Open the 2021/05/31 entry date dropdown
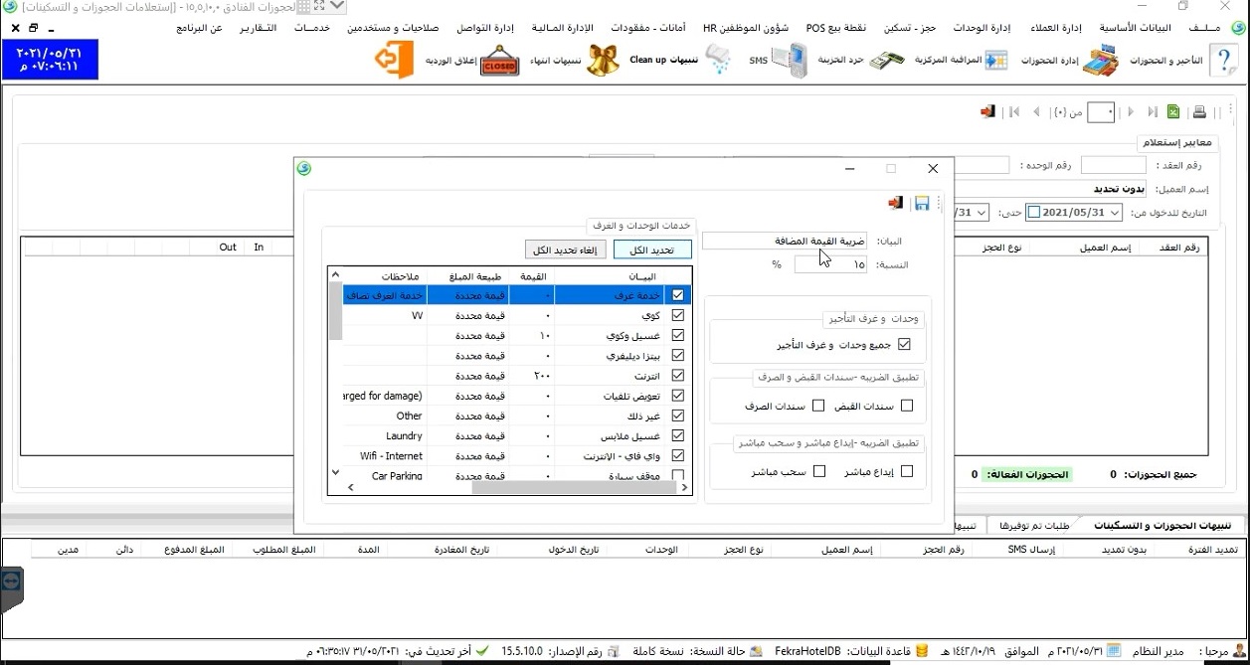1250x665 pixels. (x=1115, y=213)
